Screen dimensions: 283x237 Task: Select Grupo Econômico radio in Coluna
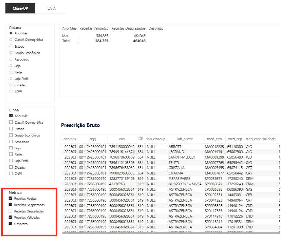coord(11,53)
